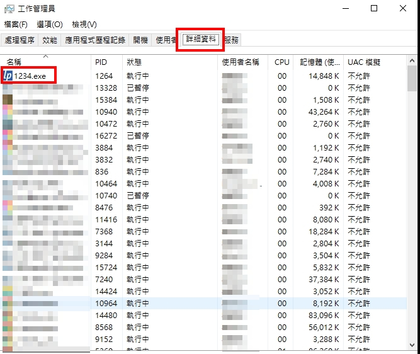Sort by the 記憶體 column header
The image size is (420, 354).
tap(320, 62)
